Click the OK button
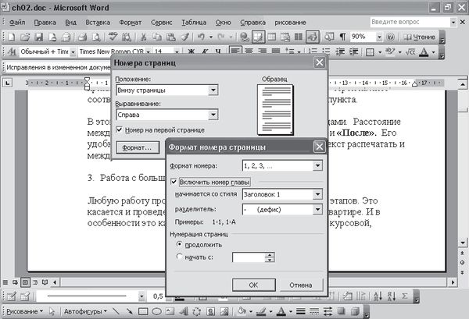 (252, 285)
